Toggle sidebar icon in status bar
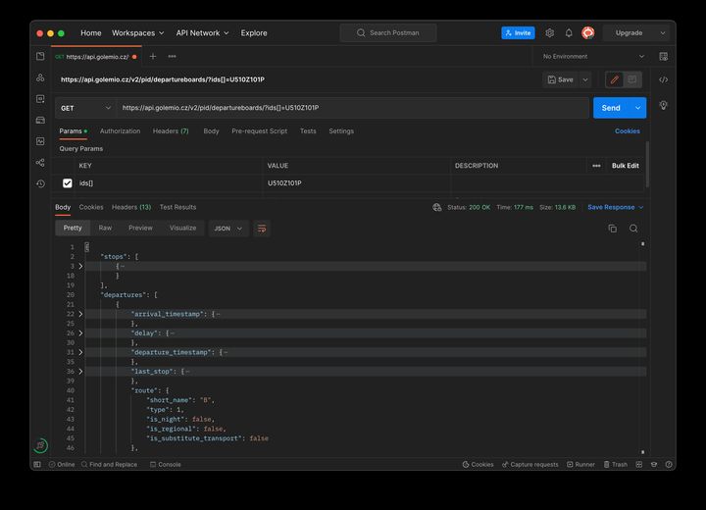Viewport: 706px width, 510px height. (x=37, y=465)
